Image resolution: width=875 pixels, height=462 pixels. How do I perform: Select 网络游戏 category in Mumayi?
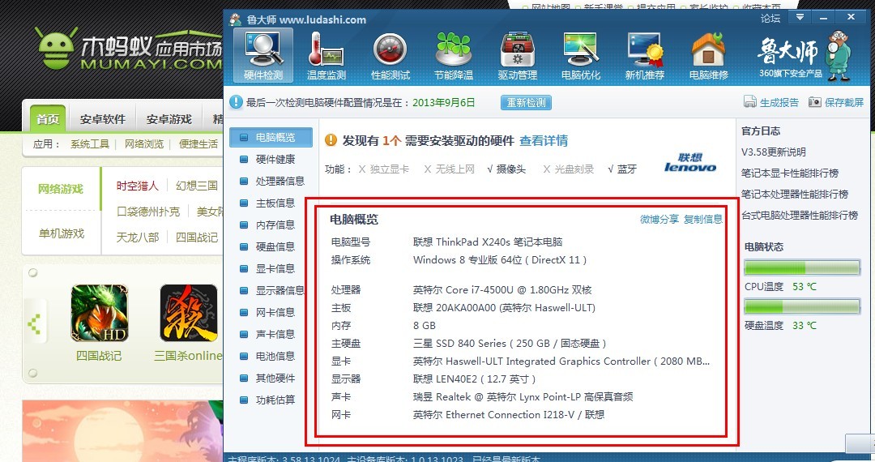(x=61, y=189)
